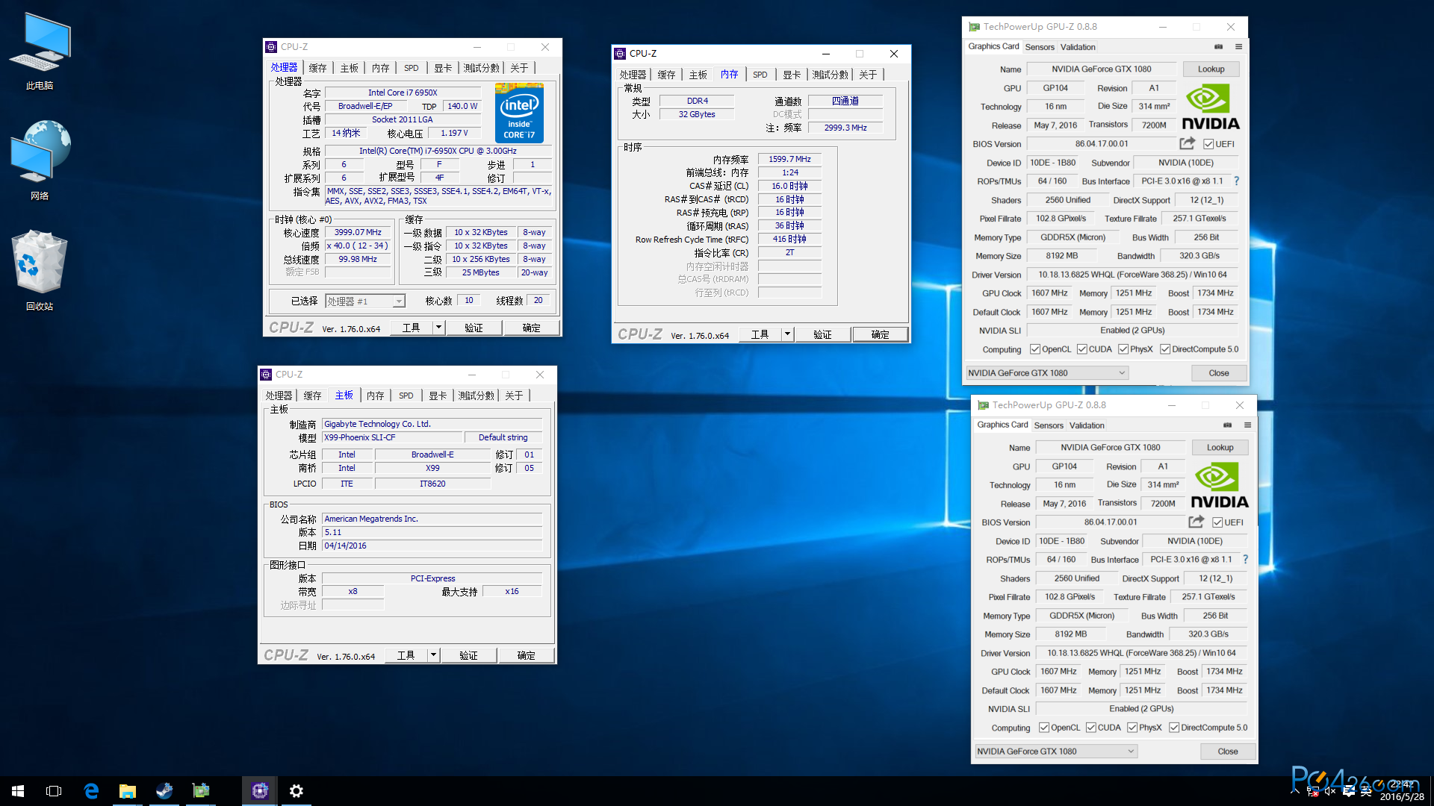Open Settings gear in the taskbar
This screenshot has width=1434, height=806.
[x=297, y=791]
